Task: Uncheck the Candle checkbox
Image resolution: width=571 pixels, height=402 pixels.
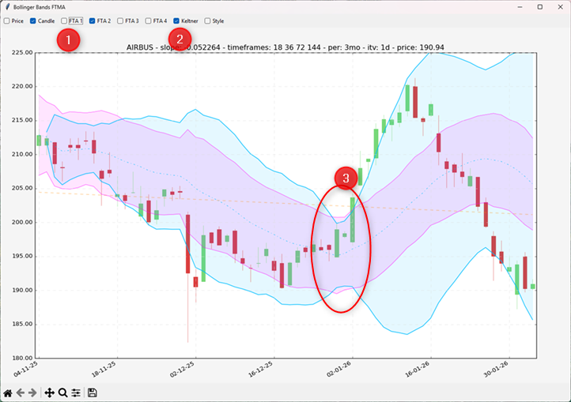Action: click(33, 21)
